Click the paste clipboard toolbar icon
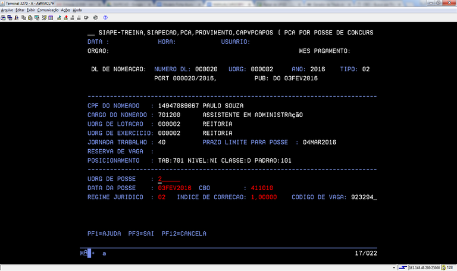This screenshot has height=271, width=457. tap(29, 18)
